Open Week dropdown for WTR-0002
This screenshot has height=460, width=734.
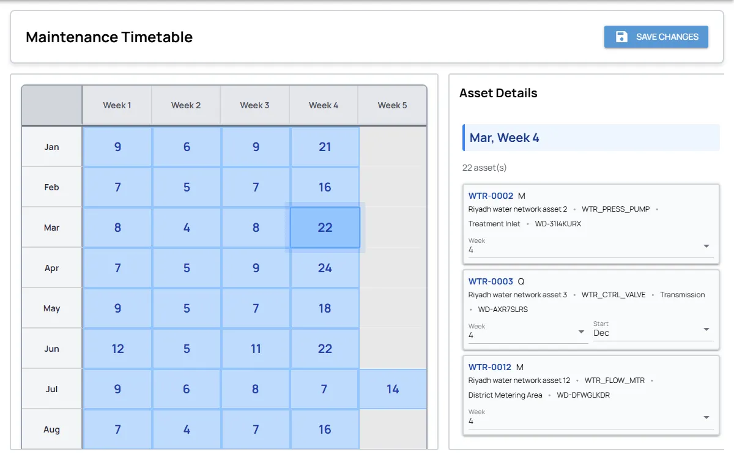pyautogui.click(x=591, y=247)
